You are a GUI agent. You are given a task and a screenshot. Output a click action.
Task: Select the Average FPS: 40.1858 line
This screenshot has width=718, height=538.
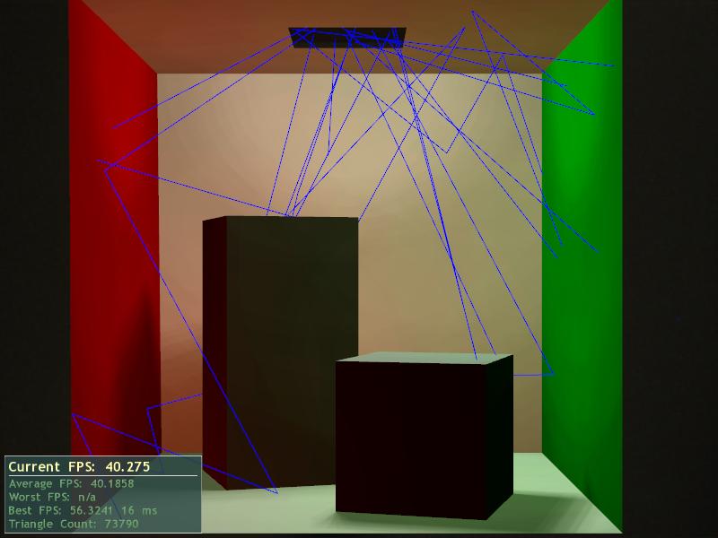coord(72,483)
